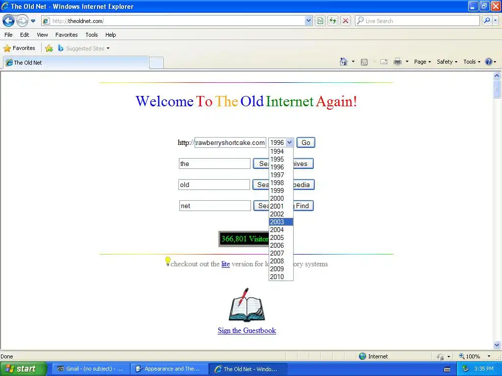Click the input field containing 'the'
502x376 pixels.
click(x=215, y=164)
